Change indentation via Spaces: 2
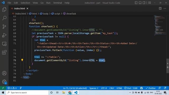Viewport: 169px width, 95px height. click(94, 88)
